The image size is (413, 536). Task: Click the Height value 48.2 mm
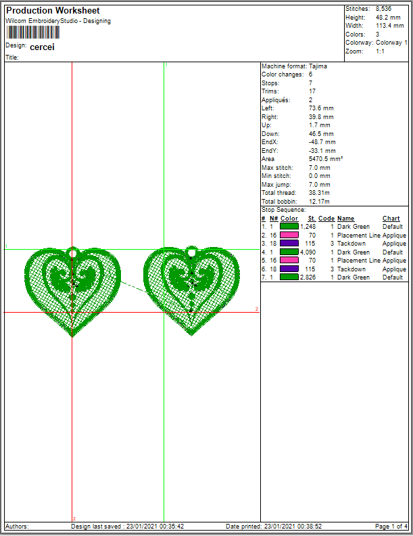point(388,18)
